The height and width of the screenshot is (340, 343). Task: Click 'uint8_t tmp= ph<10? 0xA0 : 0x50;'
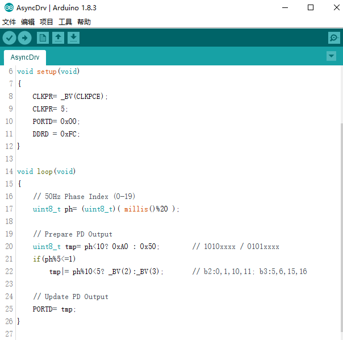pyautogui.click(x=96, y=246)
